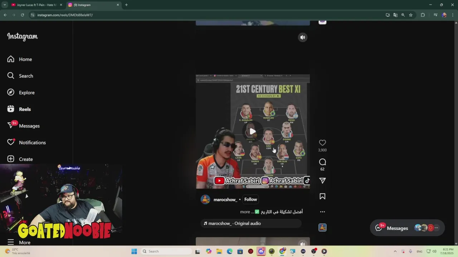Open the zoom control in address bar

click(403, 15)
